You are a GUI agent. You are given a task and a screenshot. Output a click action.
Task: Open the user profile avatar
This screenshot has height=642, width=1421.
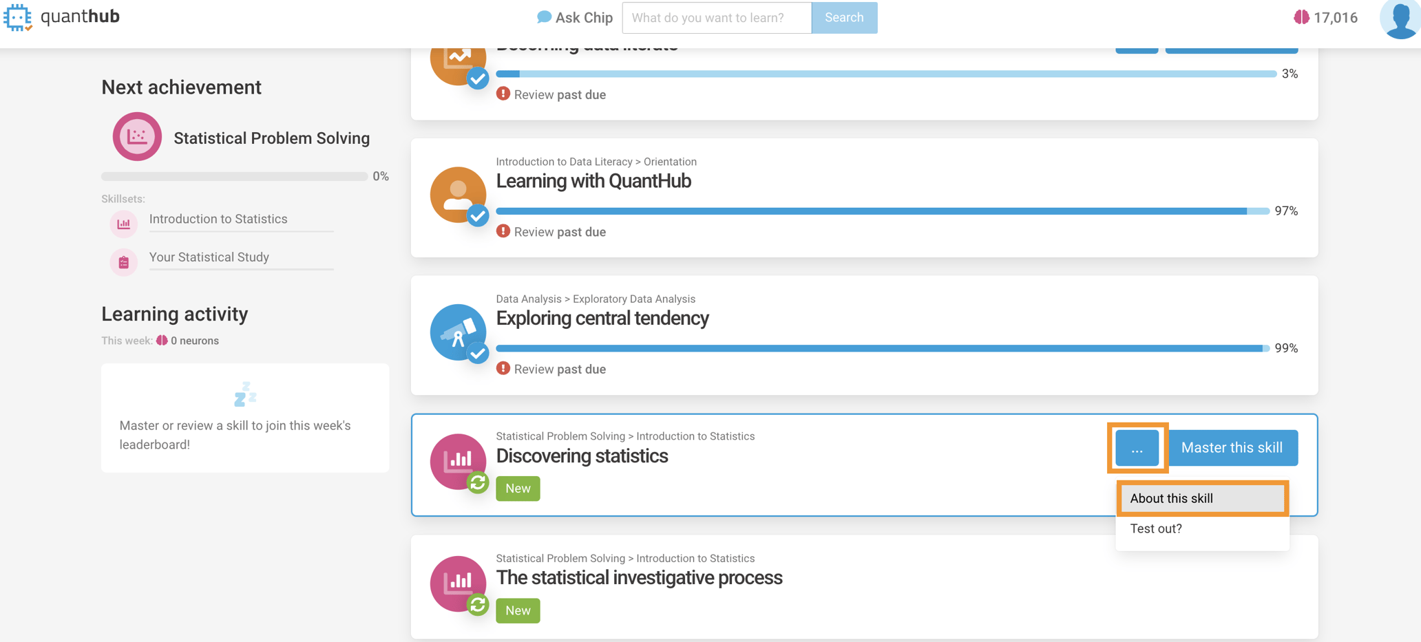pos(1400,19)
